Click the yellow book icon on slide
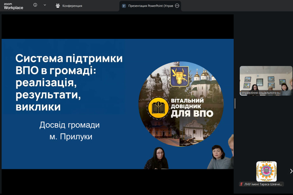The width and height of the screenshot is (293, 195). coord(158,108)
